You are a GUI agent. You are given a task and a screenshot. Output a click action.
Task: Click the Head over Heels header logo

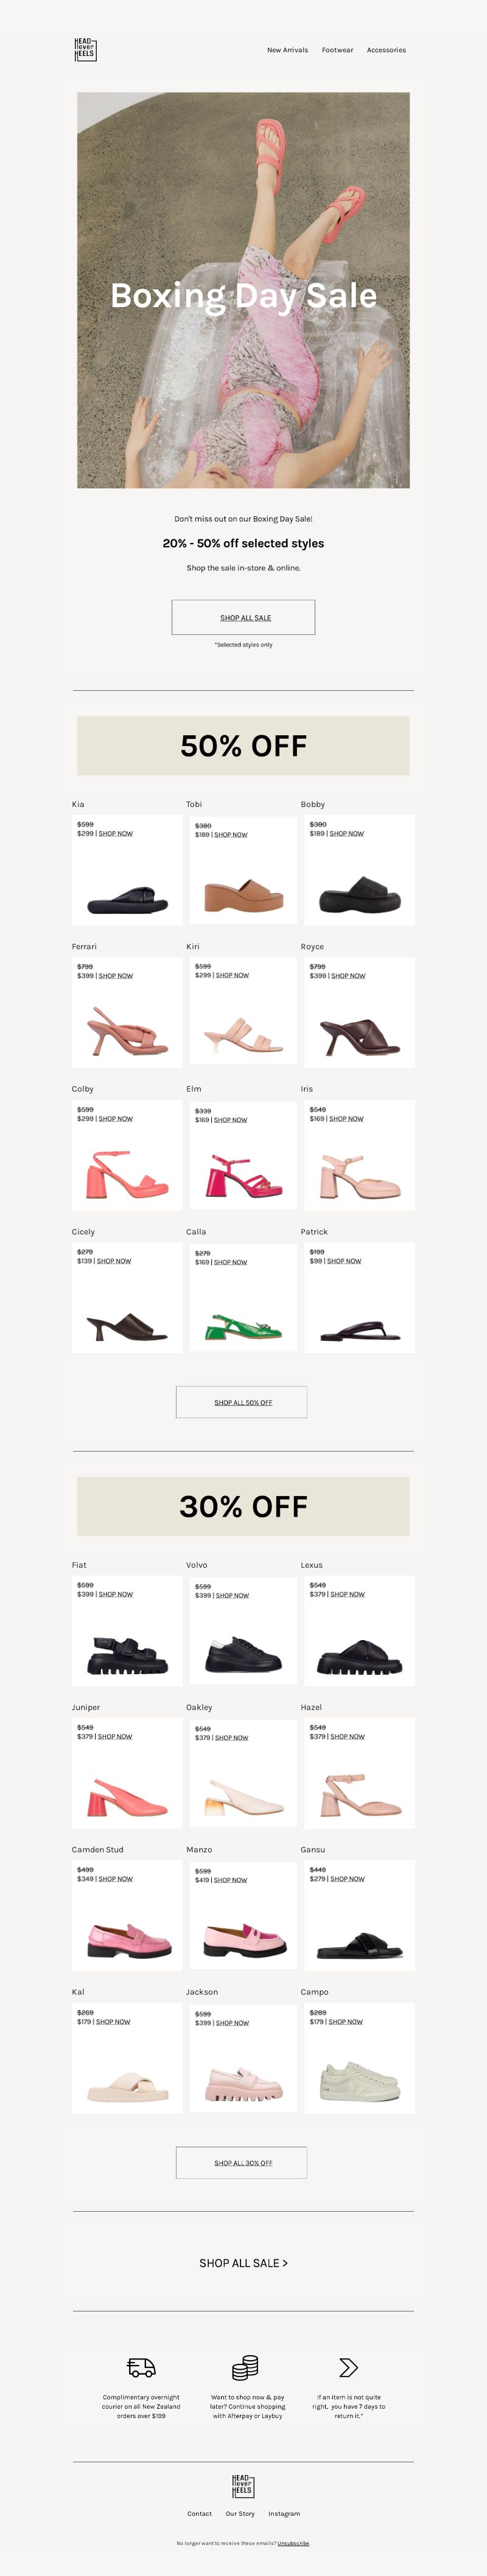point(85,49)
